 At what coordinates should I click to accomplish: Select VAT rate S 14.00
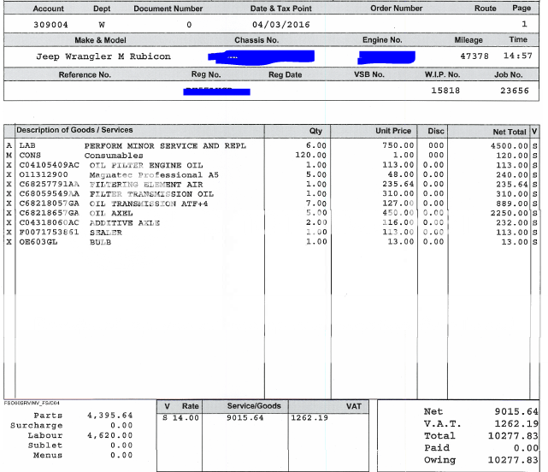coord(180,418)
